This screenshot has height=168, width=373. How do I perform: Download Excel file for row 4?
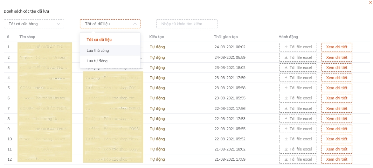298,78
